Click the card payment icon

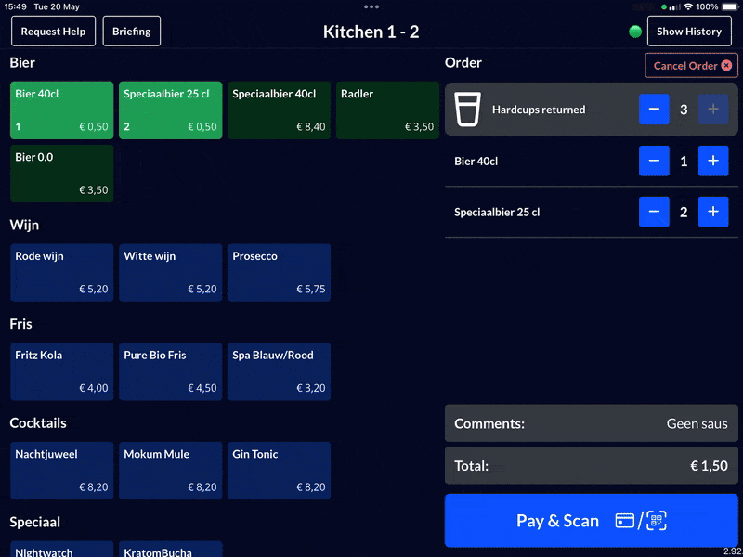point(625,521)
